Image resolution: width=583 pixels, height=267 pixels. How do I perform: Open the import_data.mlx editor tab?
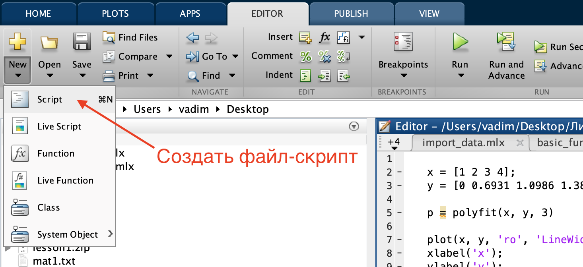pyautogui.click(x=464, y=143)
